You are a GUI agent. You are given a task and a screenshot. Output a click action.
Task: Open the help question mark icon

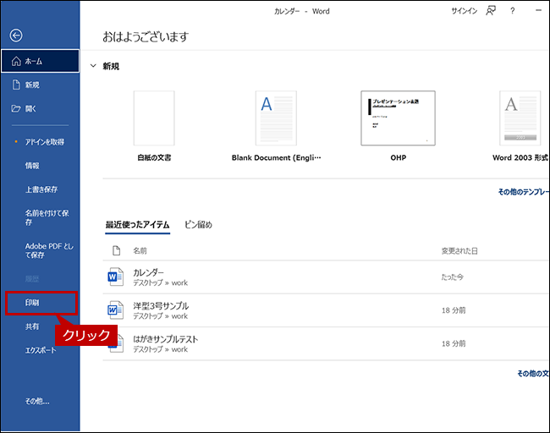[513, 11]
